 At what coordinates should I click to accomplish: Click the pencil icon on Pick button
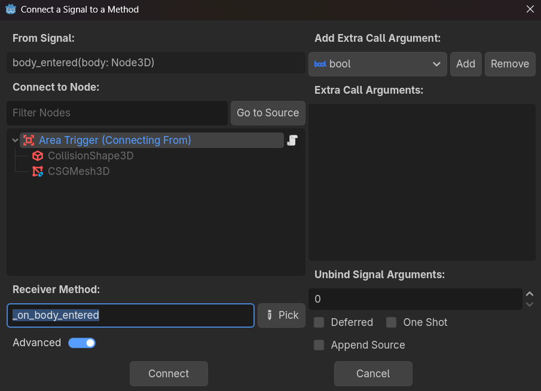click(x=270, y=315)
